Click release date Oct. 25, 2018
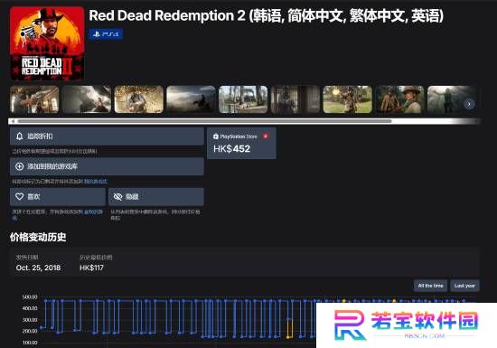 click(x=38, y=268)
